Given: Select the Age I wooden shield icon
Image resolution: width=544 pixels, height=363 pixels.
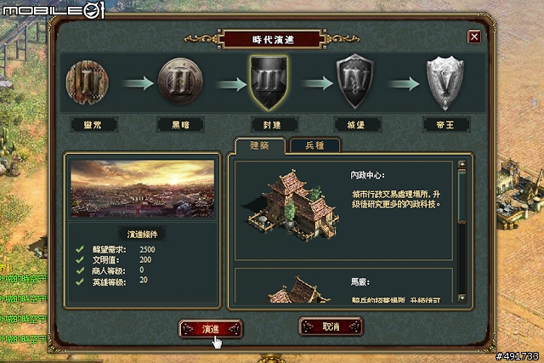Looking at the screenshot, I should [87, 82].
